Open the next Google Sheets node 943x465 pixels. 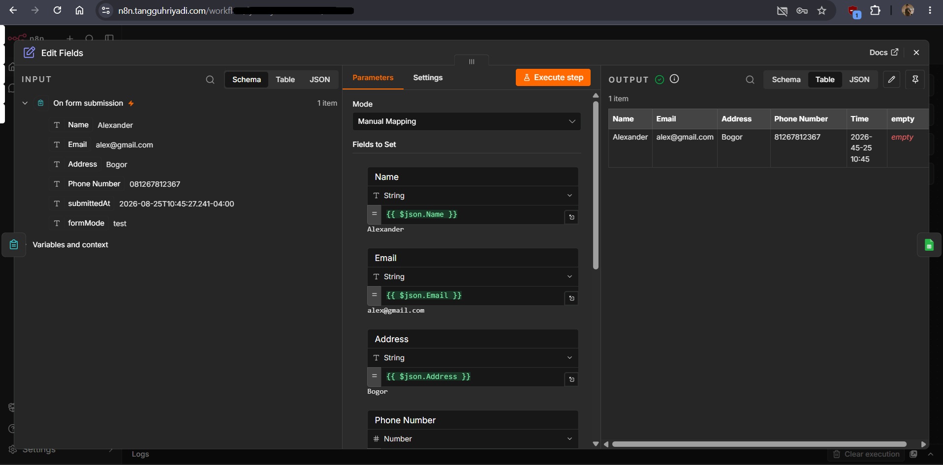(x=929, y=245)
